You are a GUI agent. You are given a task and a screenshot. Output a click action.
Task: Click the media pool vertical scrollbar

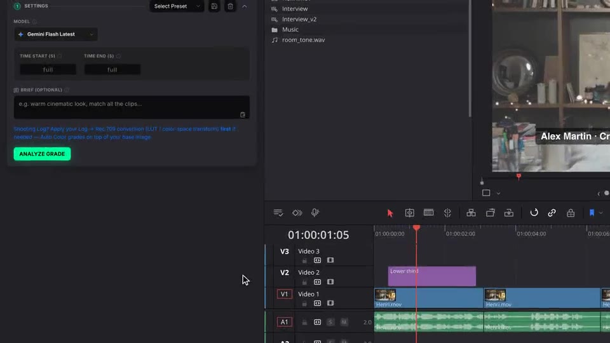pos(470,58)
